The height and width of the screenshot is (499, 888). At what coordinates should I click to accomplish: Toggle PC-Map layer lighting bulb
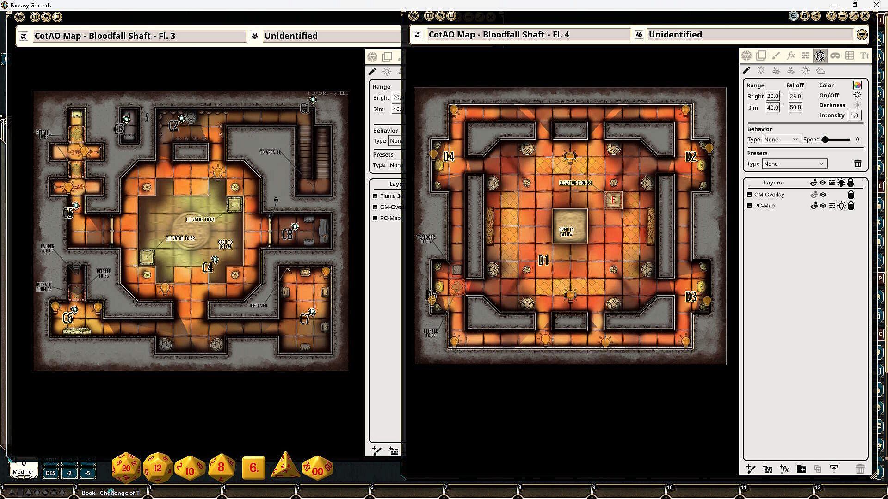point(841,206)
